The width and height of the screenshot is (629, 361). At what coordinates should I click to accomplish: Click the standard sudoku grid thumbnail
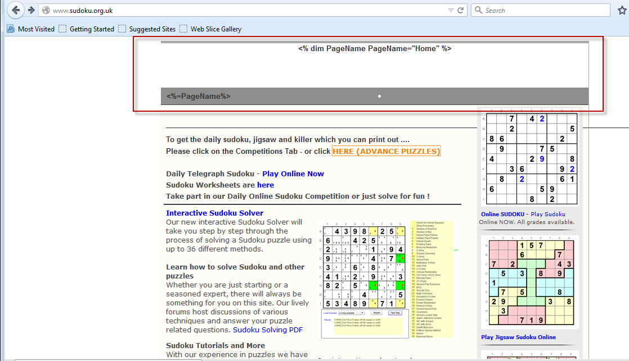coord(529,157)
